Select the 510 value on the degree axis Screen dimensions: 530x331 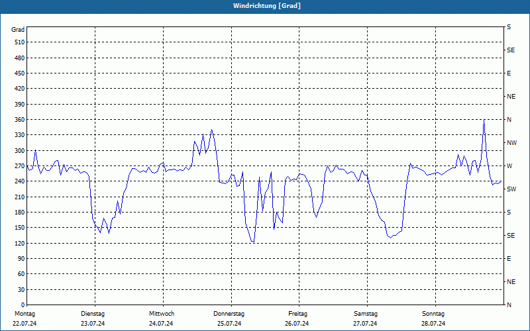coord(20,42)
